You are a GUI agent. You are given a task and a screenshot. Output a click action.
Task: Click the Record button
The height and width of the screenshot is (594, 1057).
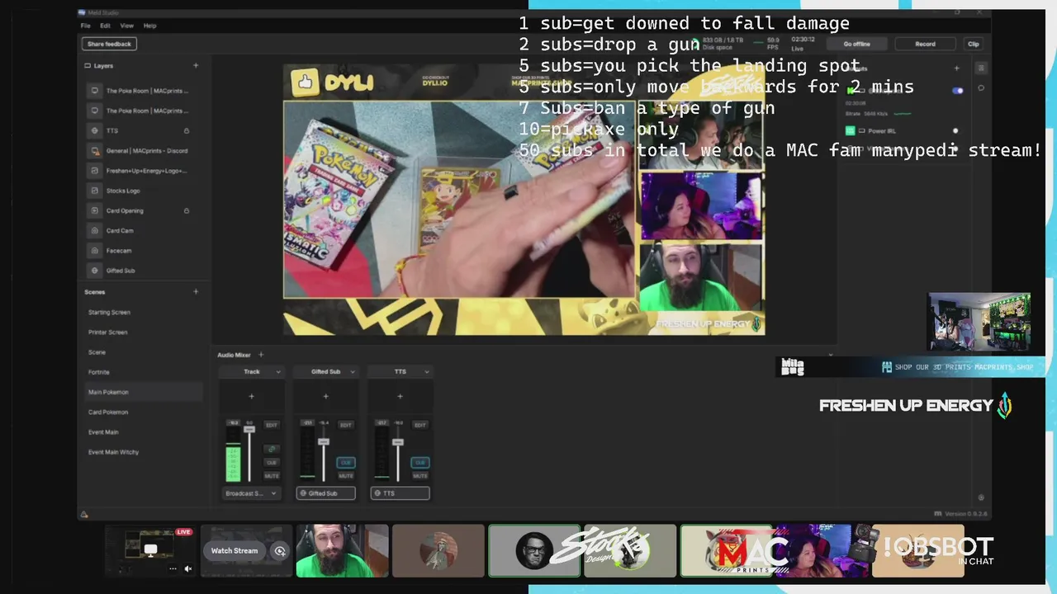point(925,44)
